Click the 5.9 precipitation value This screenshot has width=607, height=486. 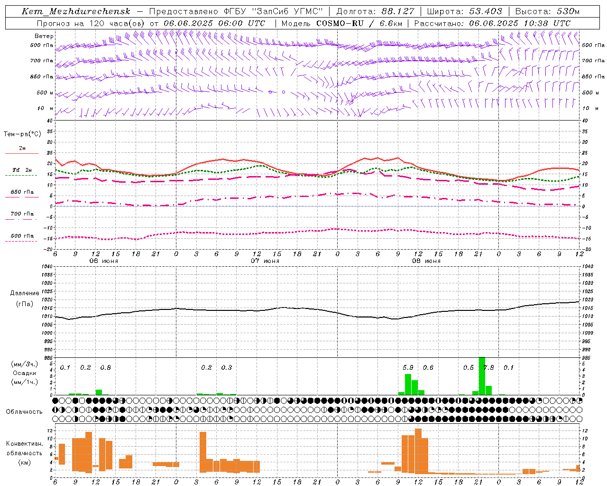[408, 367]
